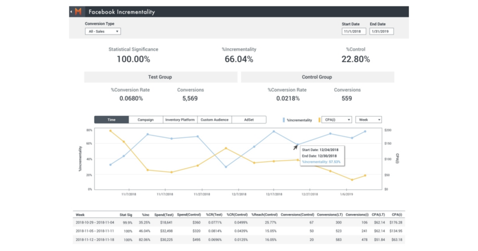Switch to the Custom Audience tab
The width and height of the screenshot is (478, 251).
pos(214,120)
